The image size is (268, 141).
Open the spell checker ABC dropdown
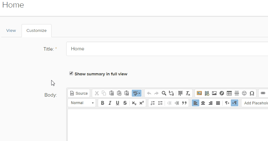(x=136, y=93)
